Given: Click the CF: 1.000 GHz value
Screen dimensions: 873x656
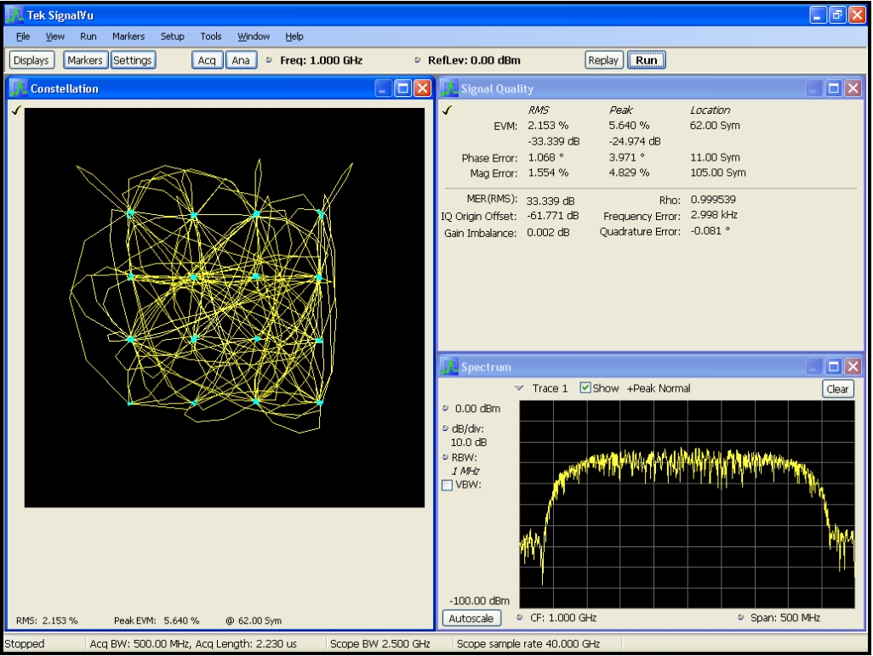Looking at the screenshot, I should click(563, 618).
